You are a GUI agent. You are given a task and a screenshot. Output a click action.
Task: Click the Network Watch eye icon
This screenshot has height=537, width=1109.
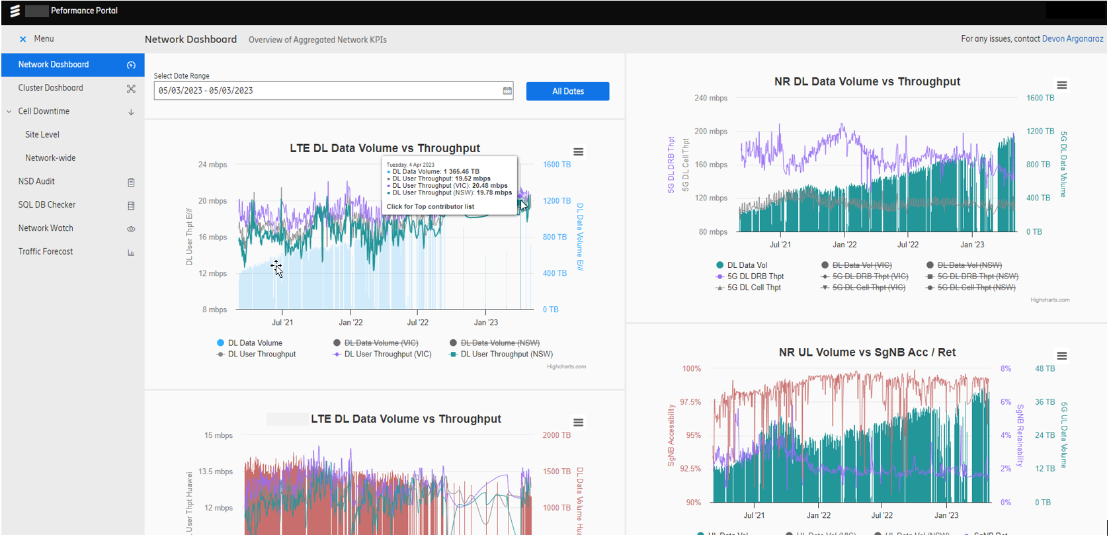[x=131, y=229]
